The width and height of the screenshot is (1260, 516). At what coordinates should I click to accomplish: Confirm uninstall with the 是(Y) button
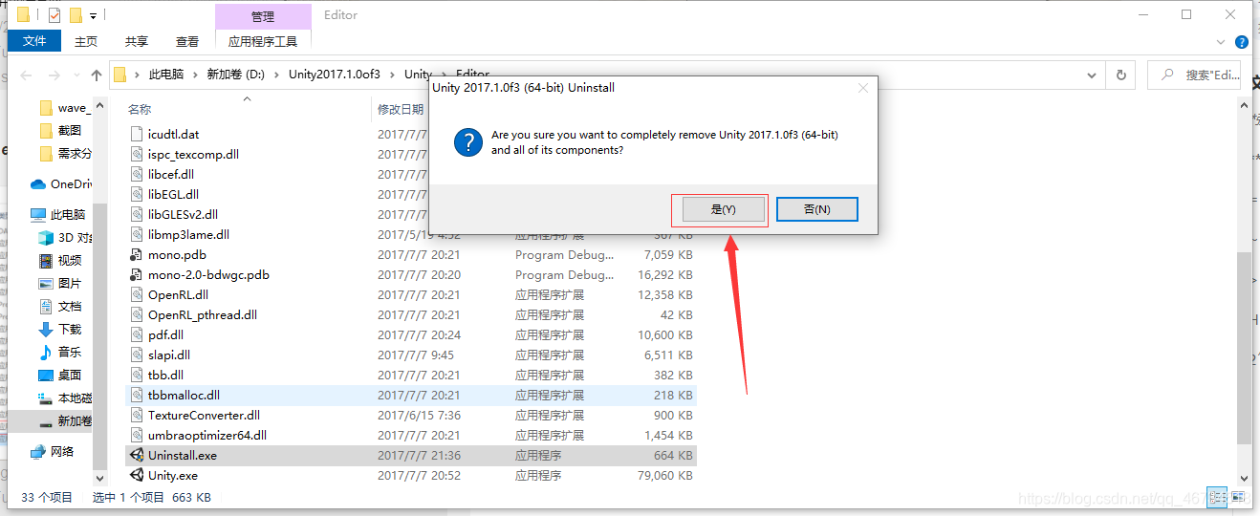click(x=724, y=209)
